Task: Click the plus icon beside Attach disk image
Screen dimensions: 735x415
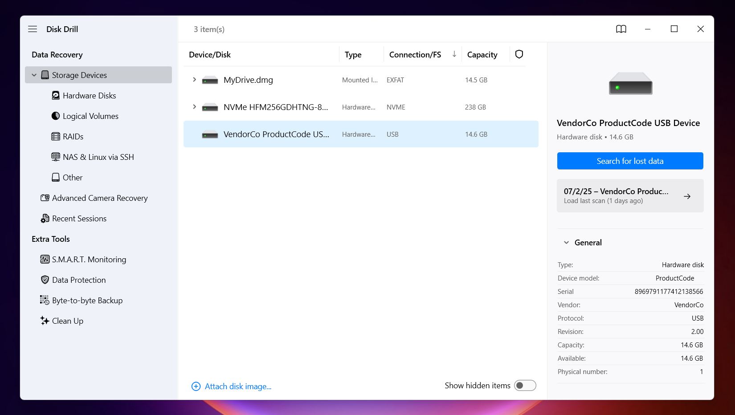Action: 196,387
